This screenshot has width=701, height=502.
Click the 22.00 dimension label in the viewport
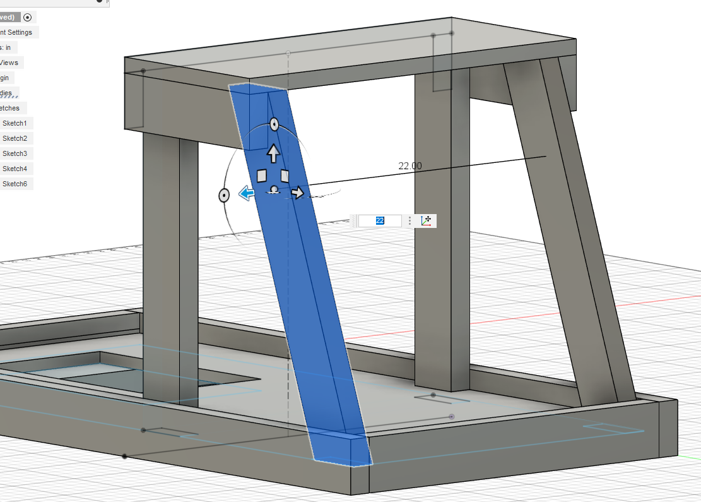tap(410, 165)
